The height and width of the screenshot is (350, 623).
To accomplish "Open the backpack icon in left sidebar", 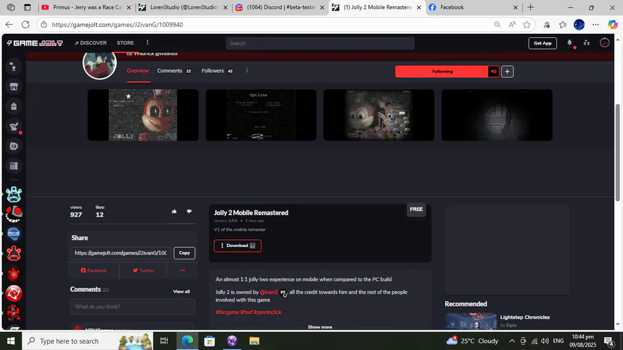I will [x=14, y=107].
